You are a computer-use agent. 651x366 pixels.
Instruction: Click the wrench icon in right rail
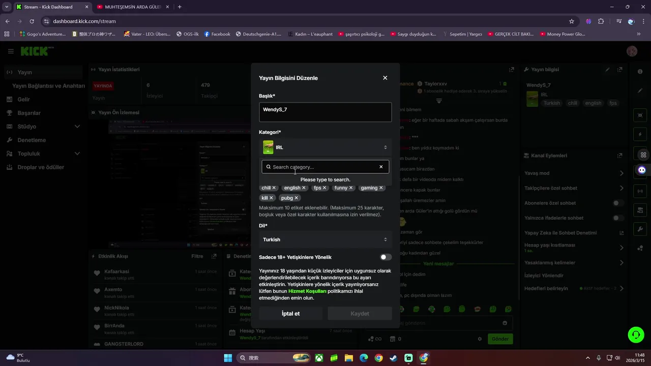[x=640, y=229]
